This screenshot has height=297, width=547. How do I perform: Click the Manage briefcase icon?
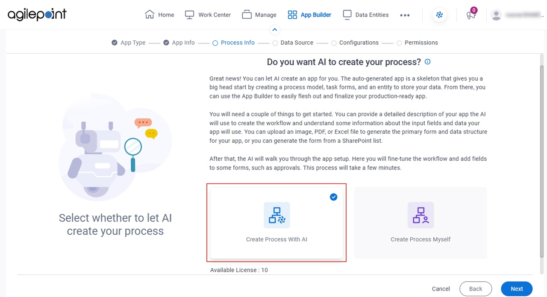point(247,14)
